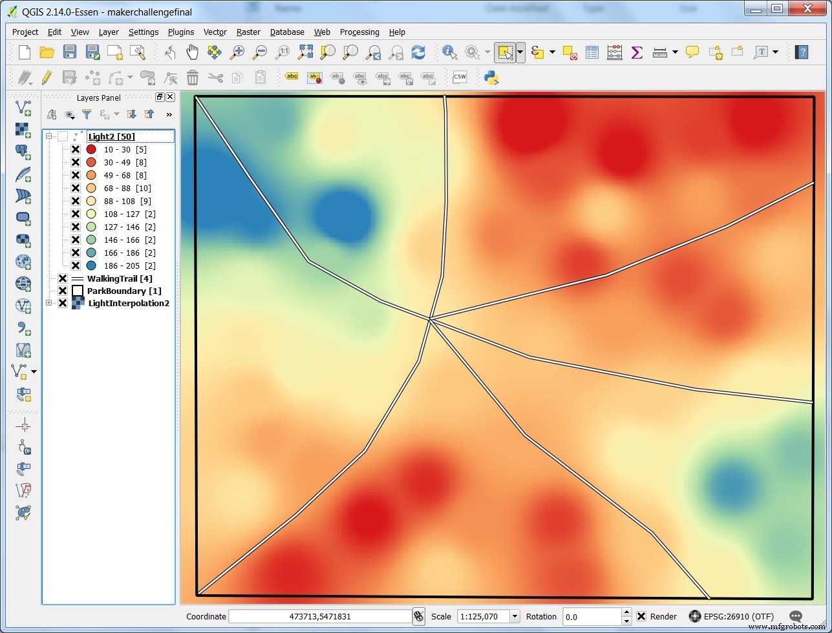The image size is (832, 633).
Task: Select the red 10 - 30 color symbol
Action: 91,149
